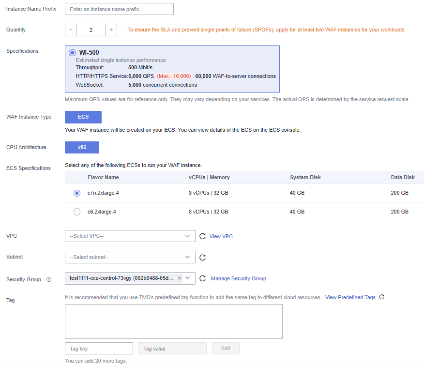This screenshot has height=367, width=424.
Task: Refresh the security group list icon
Action: coord(202,278)
